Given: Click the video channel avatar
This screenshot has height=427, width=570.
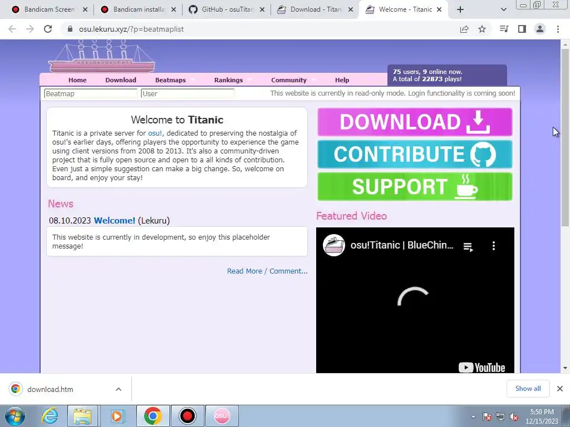Looking at the screenshot, I should point(334,245).
